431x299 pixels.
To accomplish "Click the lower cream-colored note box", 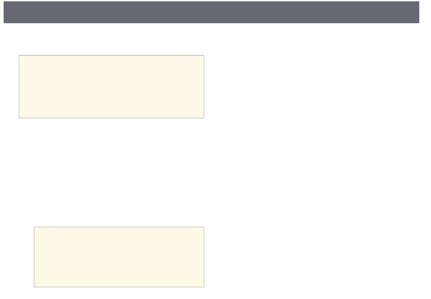I will [119, 257].
